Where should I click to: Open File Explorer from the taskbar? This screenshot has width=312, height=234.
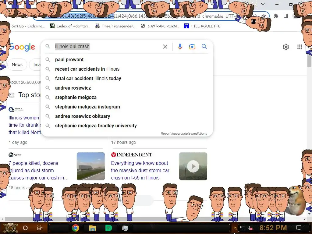(x=93, y=228)
